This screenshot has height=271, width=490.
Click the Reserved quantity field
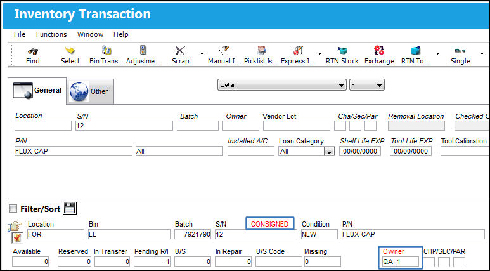pyautogui.click(x=74, y=261)
